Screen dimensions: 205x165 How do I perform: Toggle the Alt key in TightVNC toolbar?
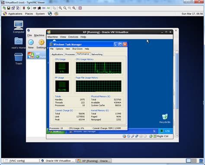click(48, 8)
